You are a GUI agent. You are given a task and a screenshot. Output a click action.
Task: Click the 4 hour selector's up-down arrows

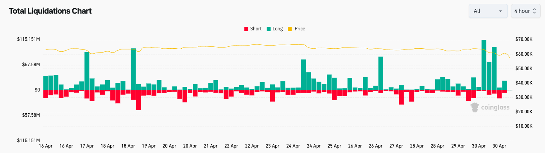[x=534, y=11]
